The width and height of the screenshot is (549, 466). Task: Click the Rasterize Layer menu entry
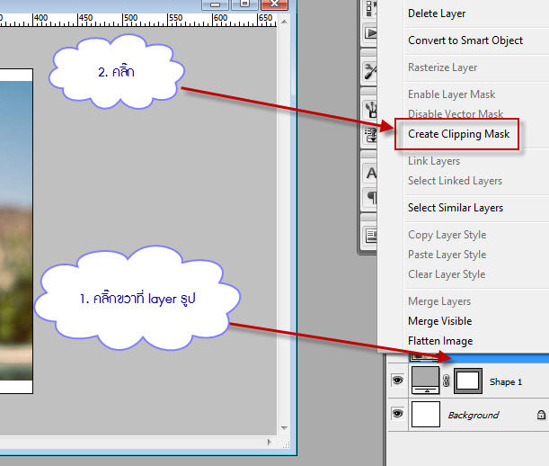[443, 67]
